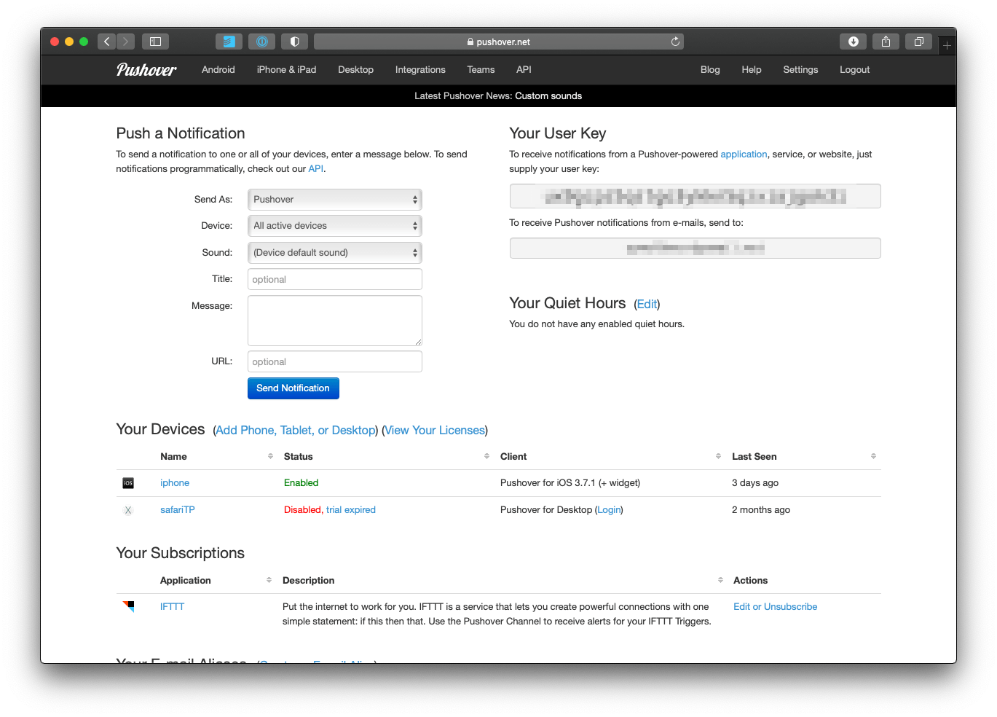
Task: Open the API menu item
Action: coord(524,70)
